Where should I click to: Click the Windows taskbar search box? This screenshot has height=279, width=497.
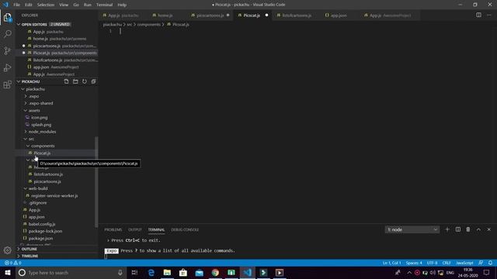coord(71,272)
